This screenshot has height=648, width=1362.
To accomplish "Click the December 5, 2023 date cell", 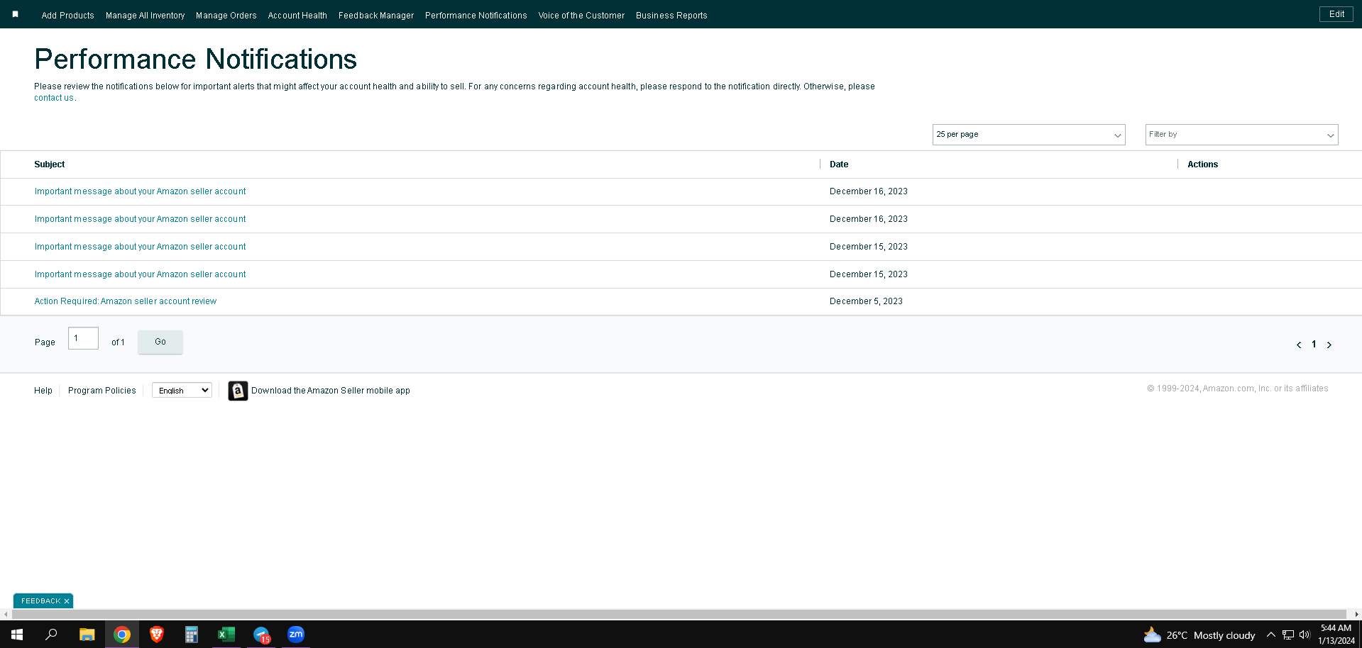I will [x=866, y=301].
